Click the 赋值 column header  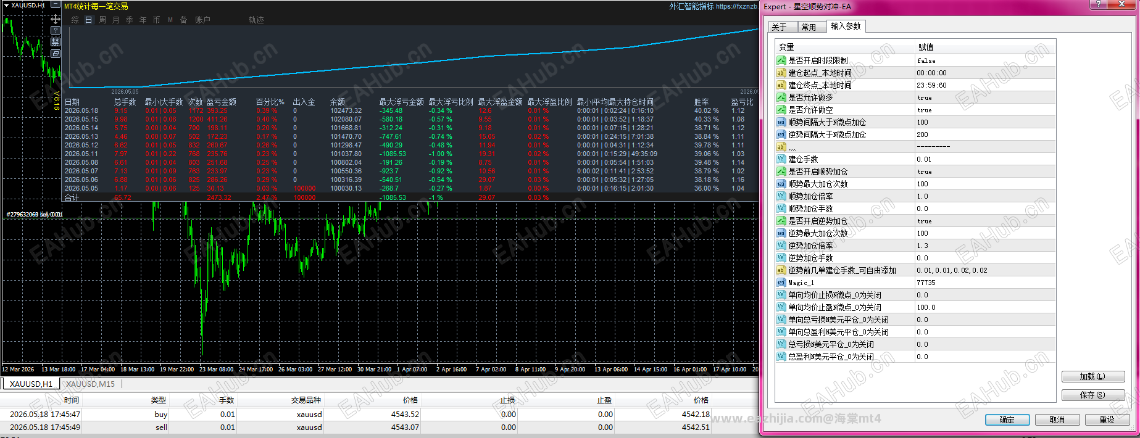coord(985,47)
